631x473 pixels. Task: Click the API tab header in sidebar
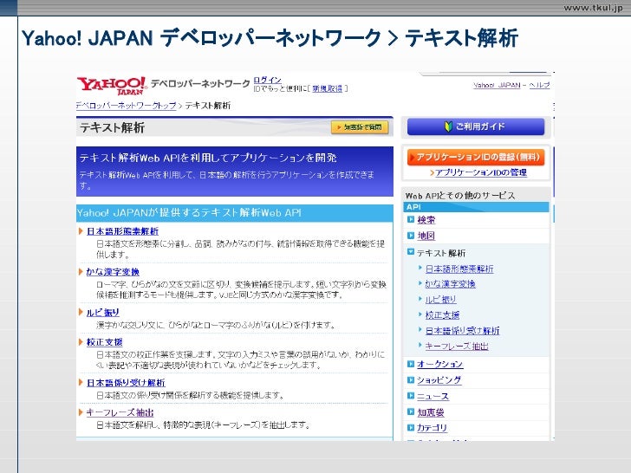click(x=476, y=207)
